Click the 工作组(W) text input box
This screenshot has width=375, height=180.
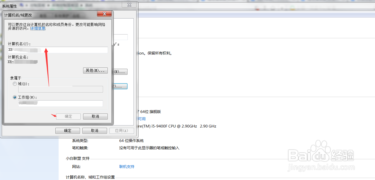click(60, 103)
